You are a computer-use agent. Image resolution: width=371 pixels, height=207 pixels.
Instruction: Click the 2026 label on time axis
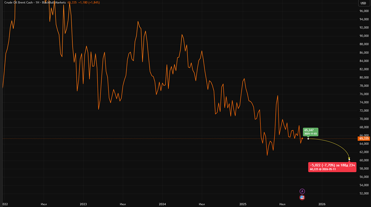point(322,204)
